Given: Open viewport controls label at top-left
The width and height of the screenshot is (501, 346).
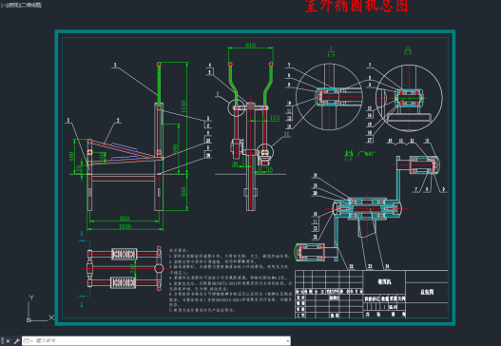Looking at the screenshot, I should (21, 5).
